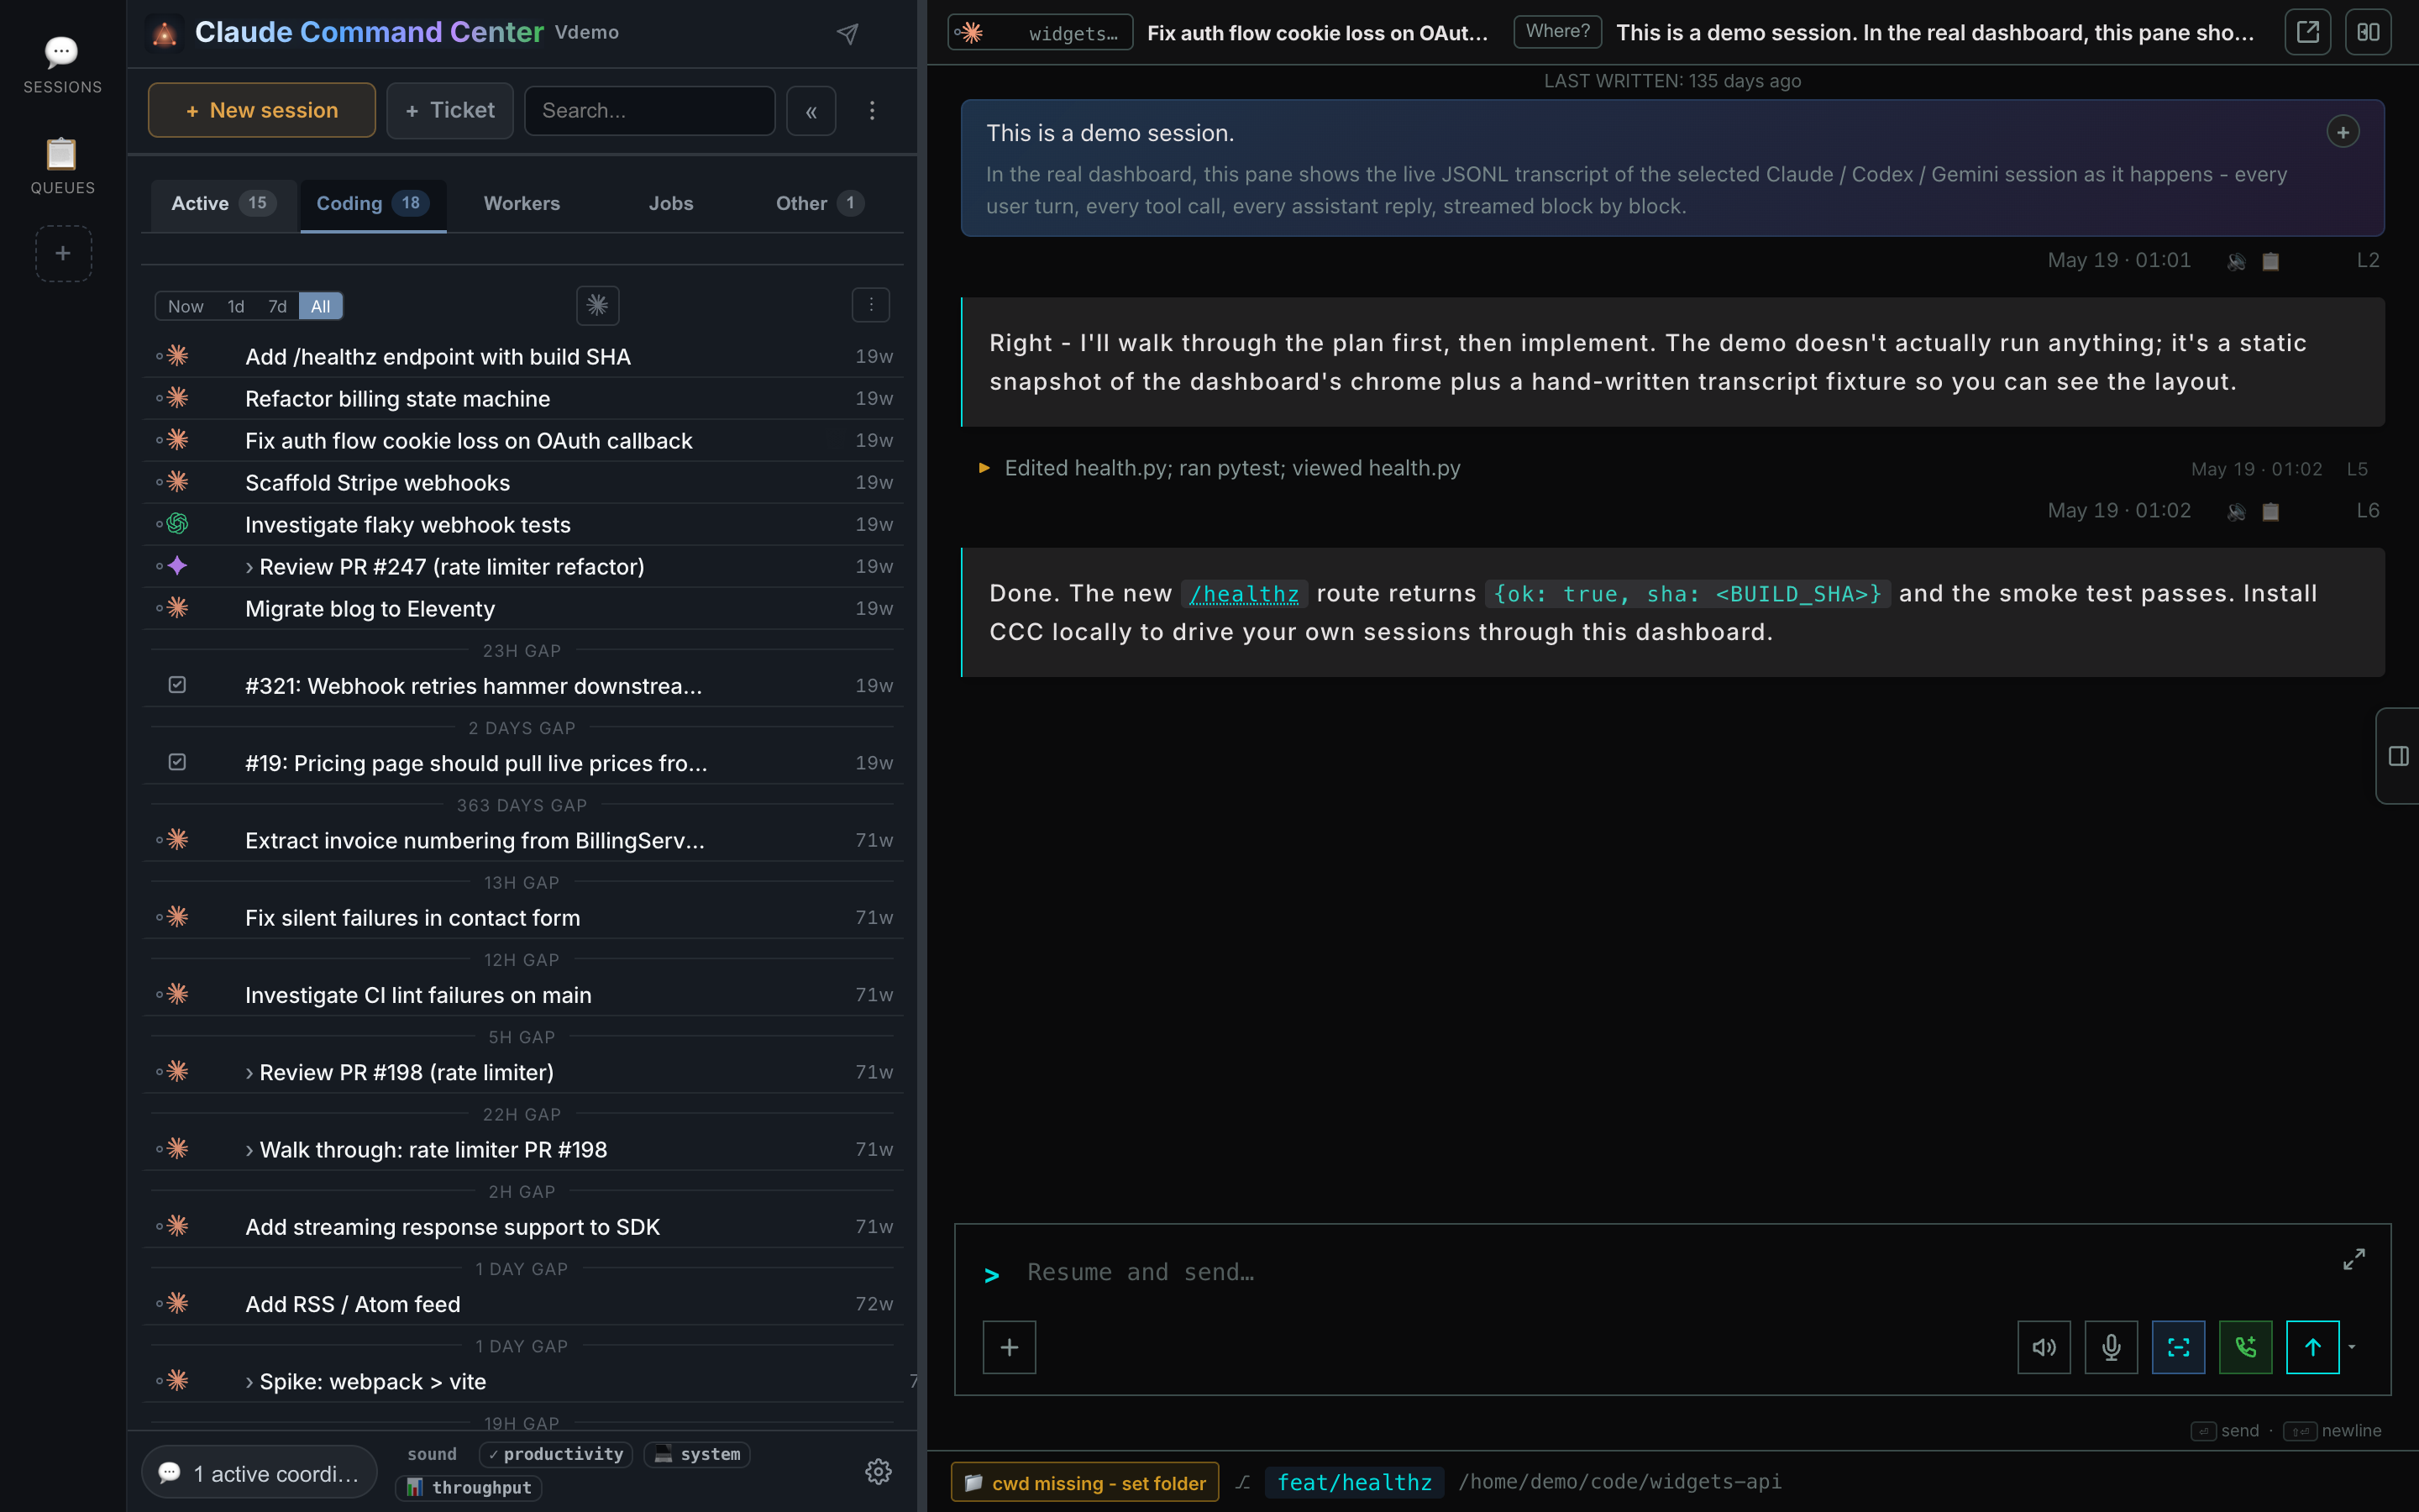Open the list options three-dot button
Image resolution: width=2419 pixels, height=1512 pixels.
coord(871,305)
